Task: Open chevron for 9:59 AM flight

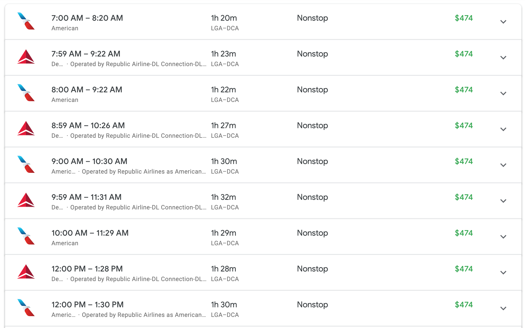Action: [x=503, y=201]
